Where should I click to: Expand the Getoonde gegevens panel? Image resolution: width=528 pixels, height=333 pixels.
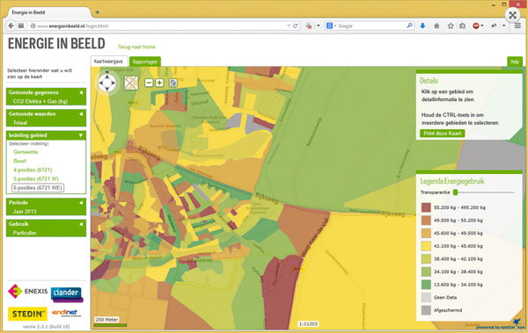[81, 92]
